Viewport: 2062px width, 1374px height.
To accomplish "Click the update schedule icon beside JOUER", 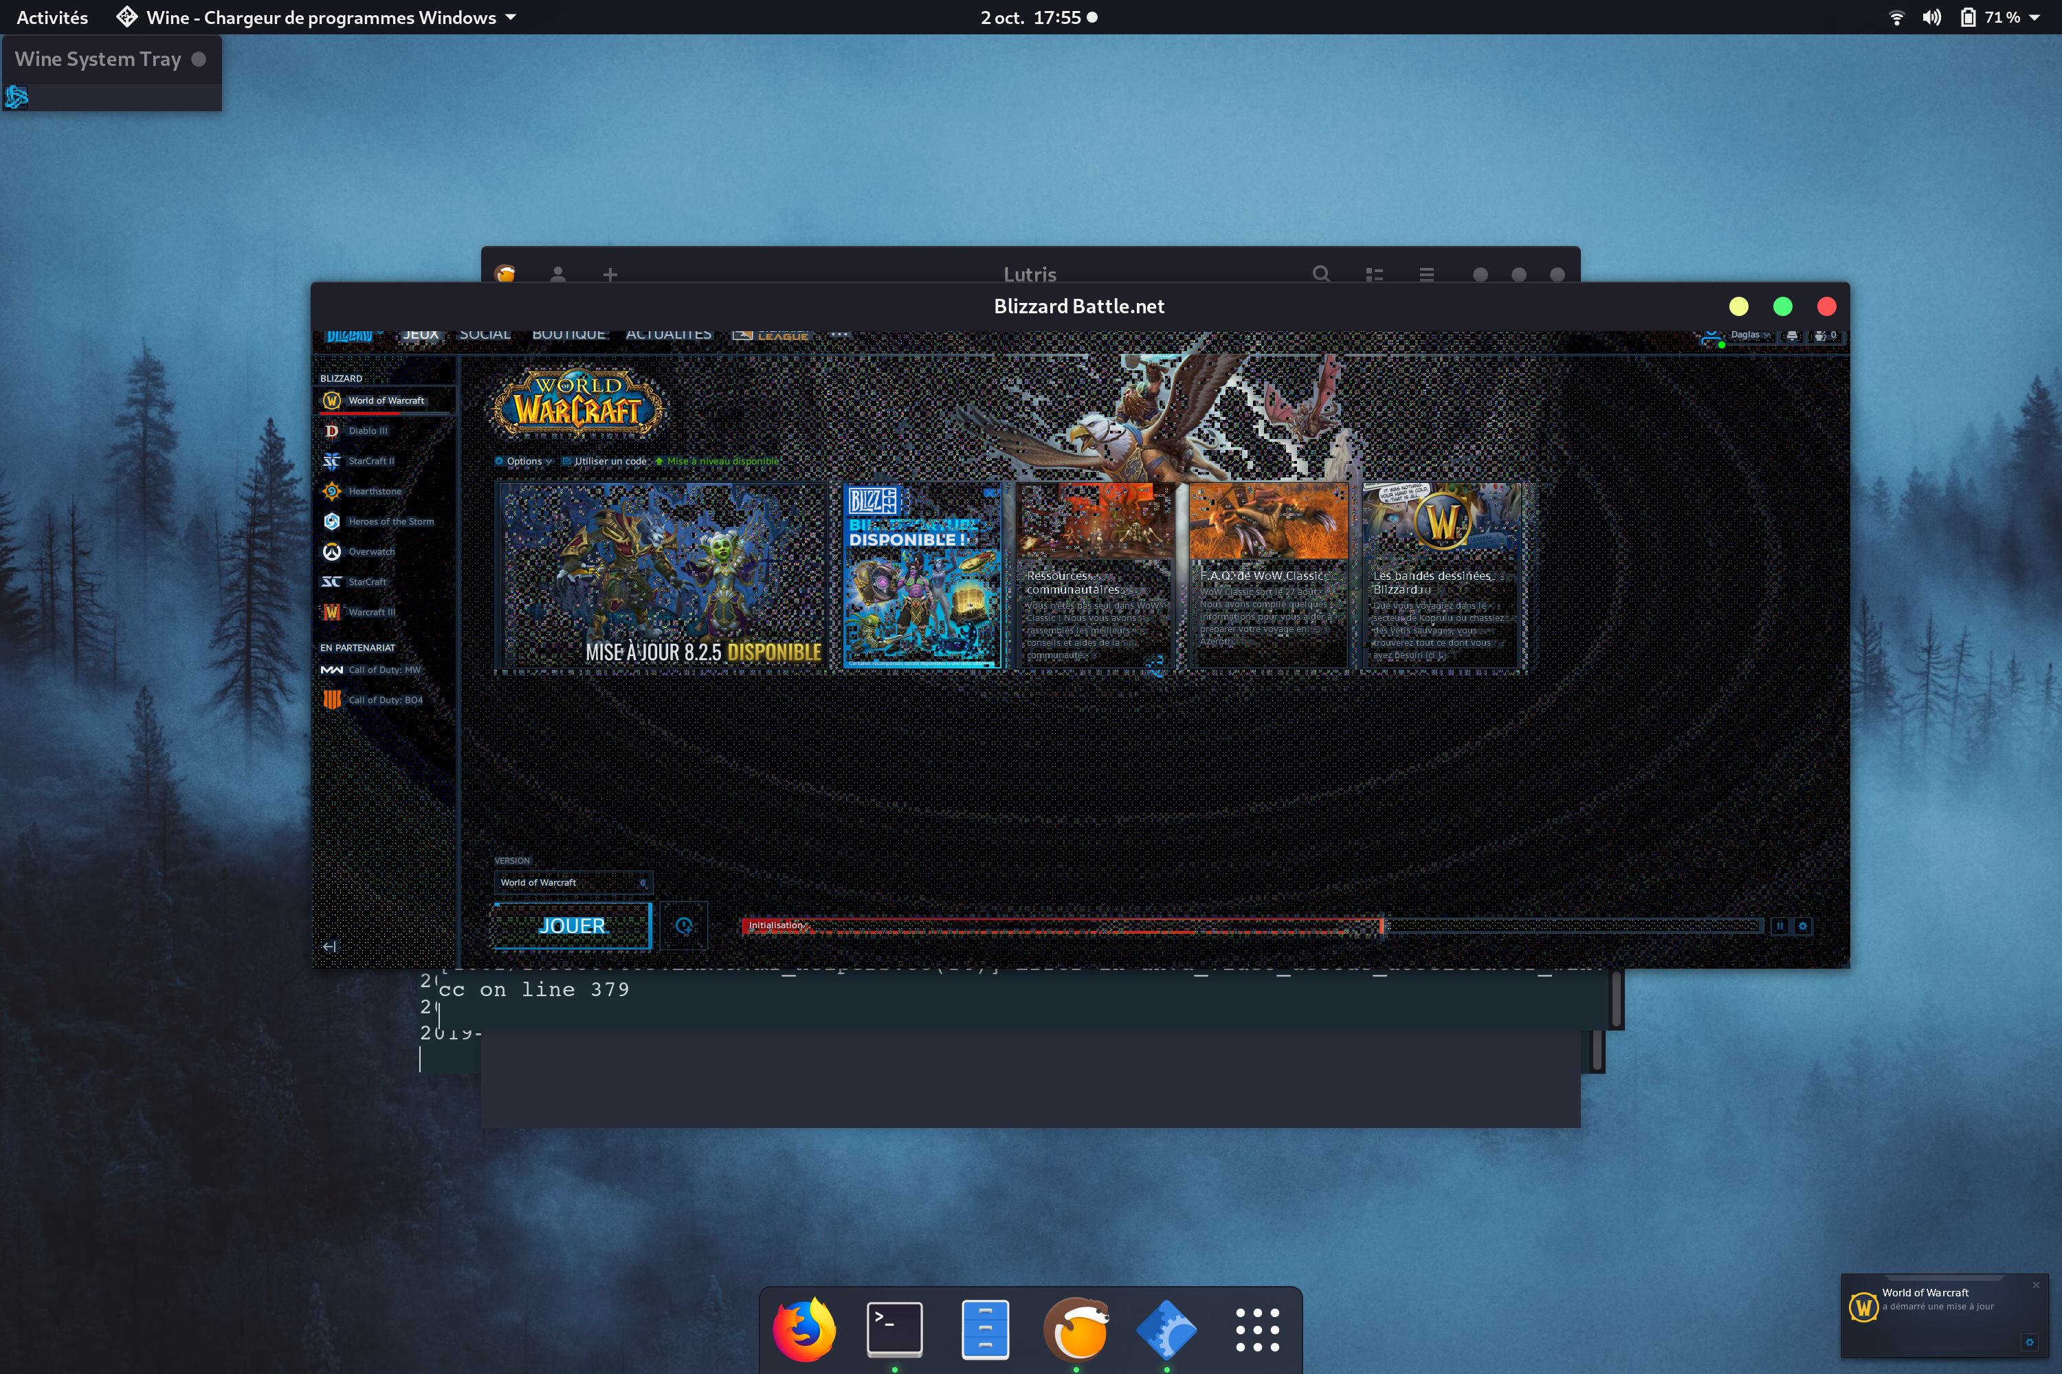I will click(683, 926).
